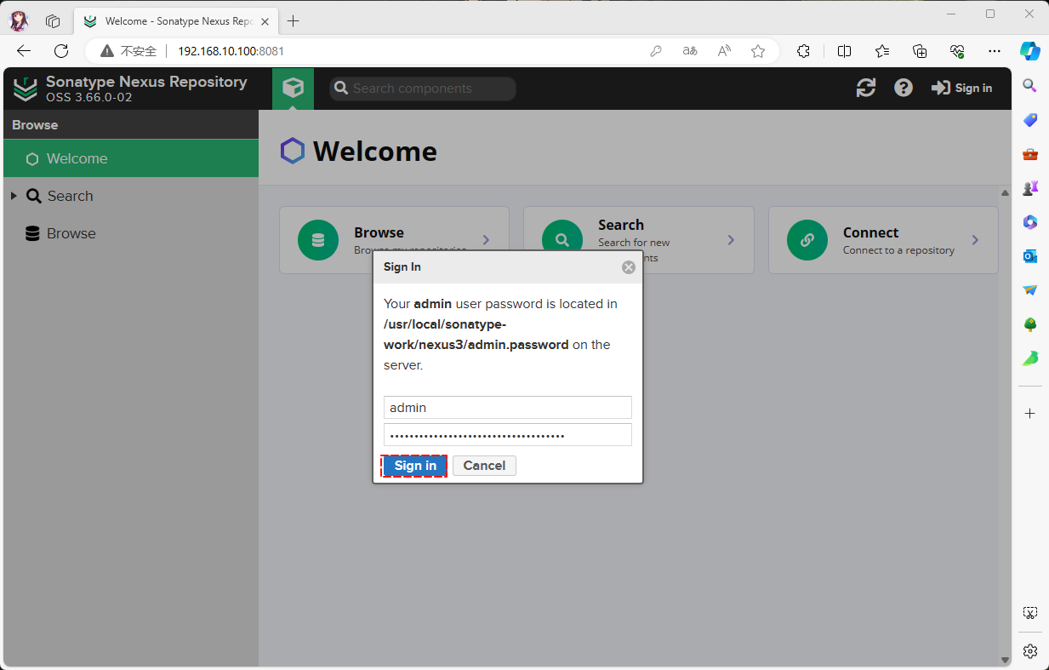Select Browse item in left sidebar
The image size is (1049, 670).
pyautogui.click(x=71, y=233)
